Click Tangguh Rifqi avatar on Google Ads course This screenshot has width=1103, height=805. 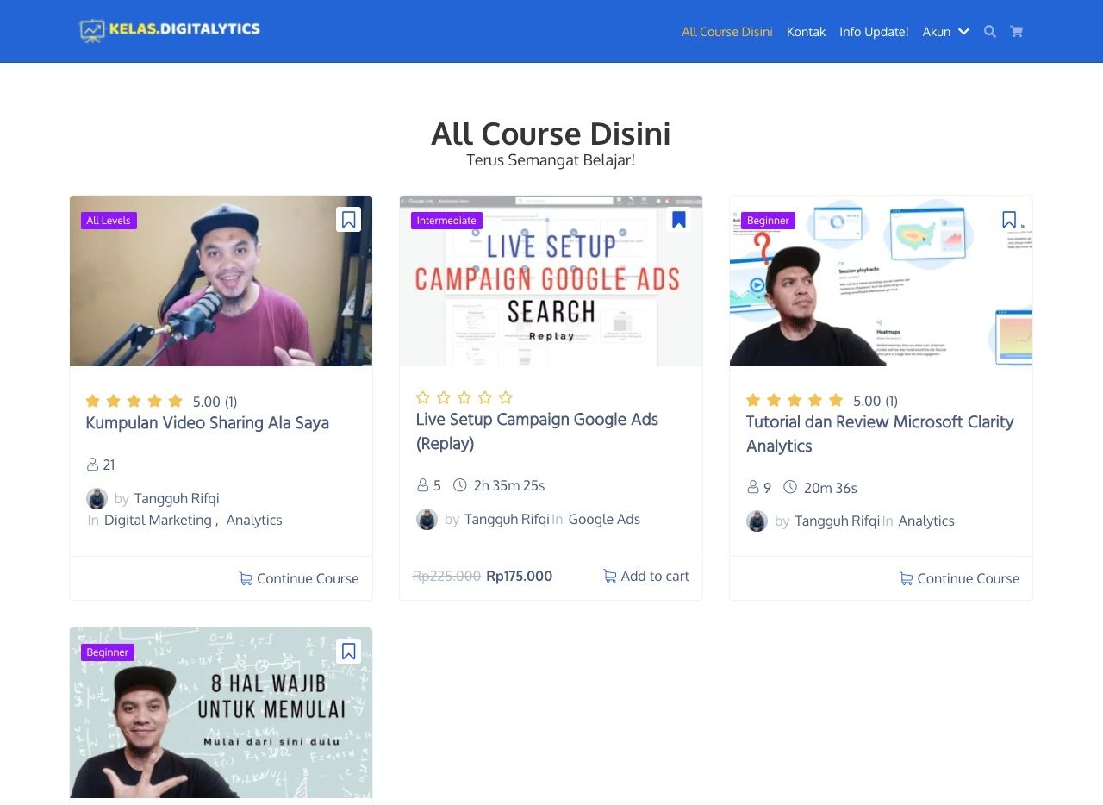[x=427, y=519]
